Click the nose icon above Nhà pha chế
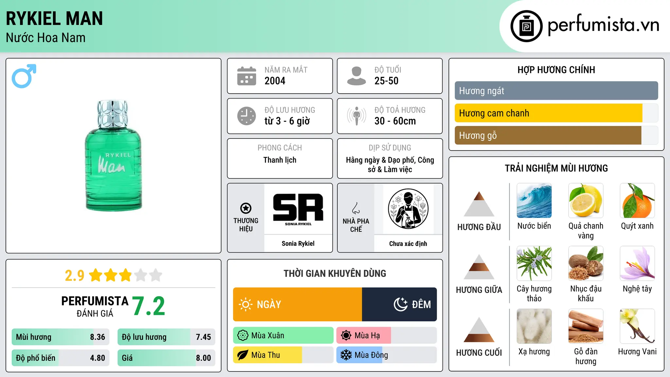The width and height of the screenshot is (670, 377). tap(356, 208)
